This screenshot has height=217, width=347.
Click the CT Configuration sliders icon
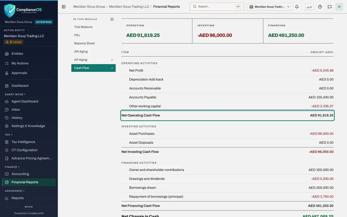click(7, 150)
